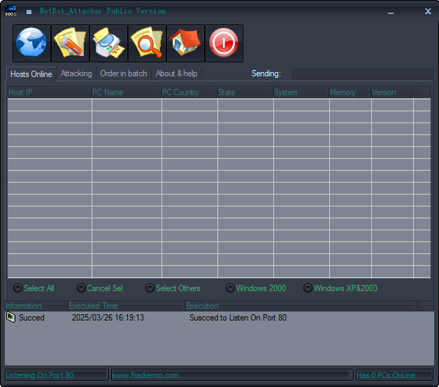Click the Succed log entry icon
This screenshot has width=439, height=387.
pyautogui.click(x=10, y=318)
